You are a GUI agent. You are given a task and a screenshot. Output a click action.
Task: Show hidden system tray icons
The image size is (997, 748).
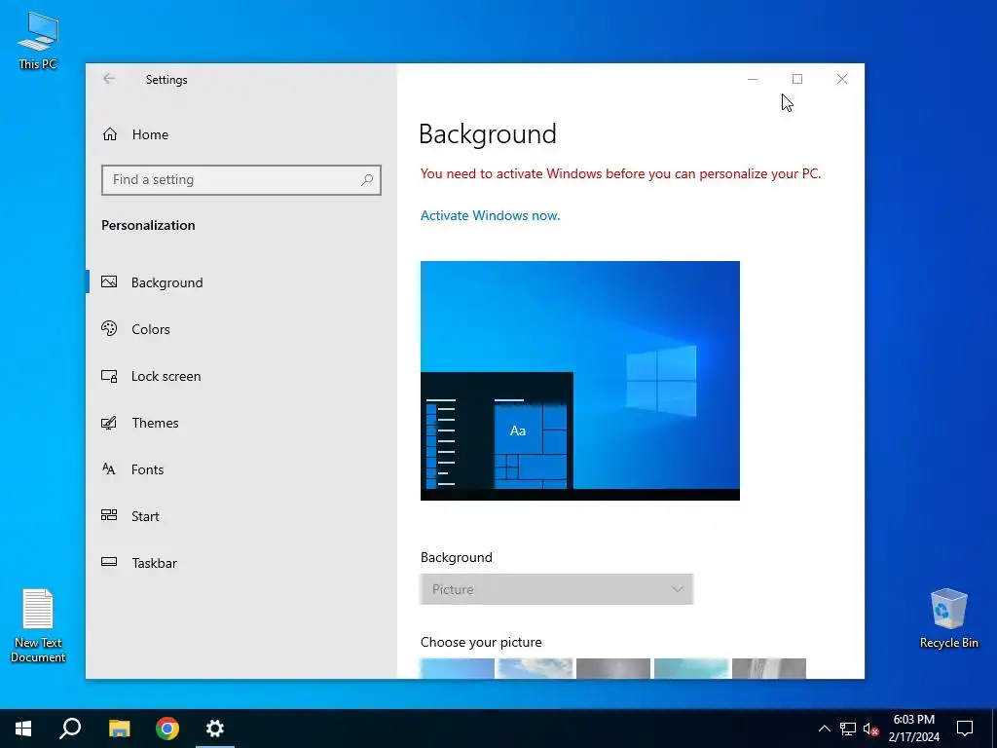click(824, 729)
